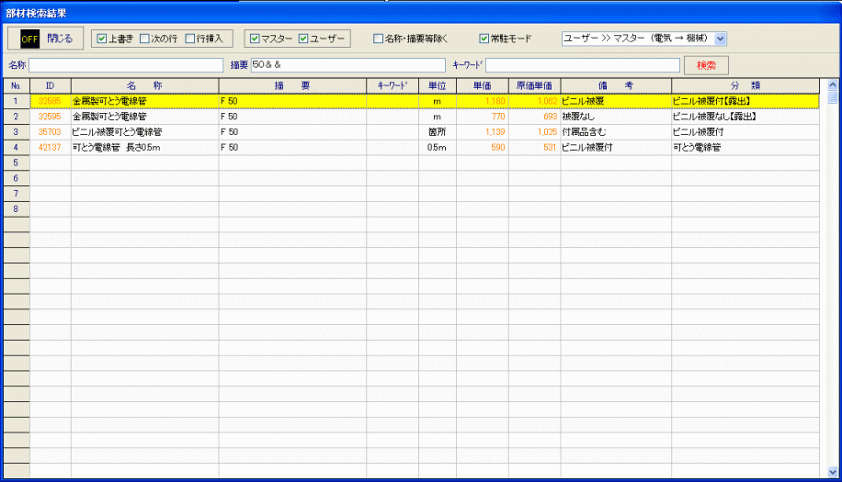Click the 原価単価 column header

[534, 85]
